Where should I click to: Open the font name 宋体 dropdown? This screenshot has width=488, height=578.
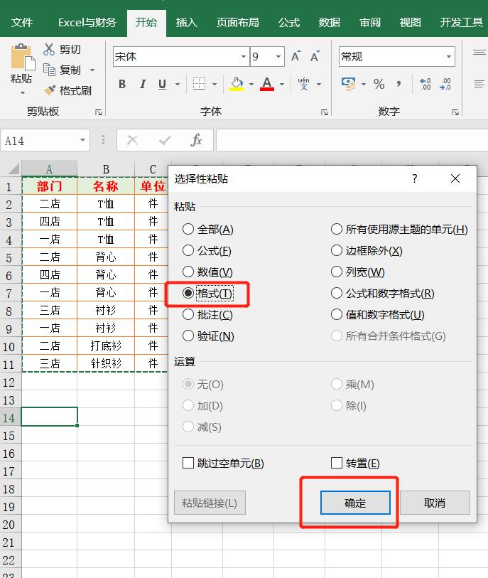244,56
